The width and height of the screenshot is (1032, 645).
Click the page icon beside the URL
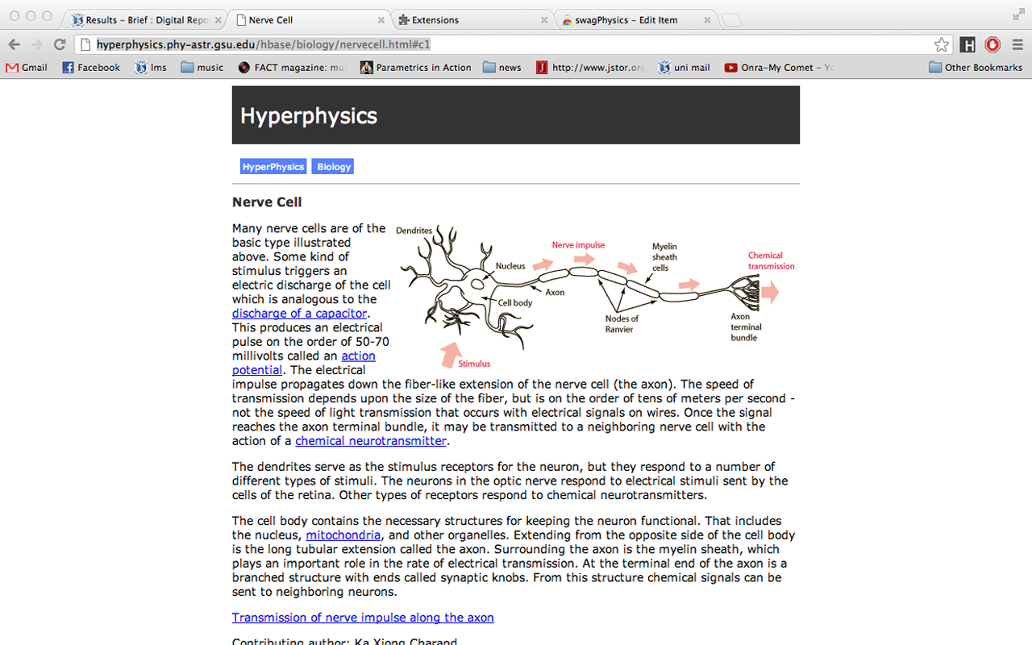coord(85,45)
